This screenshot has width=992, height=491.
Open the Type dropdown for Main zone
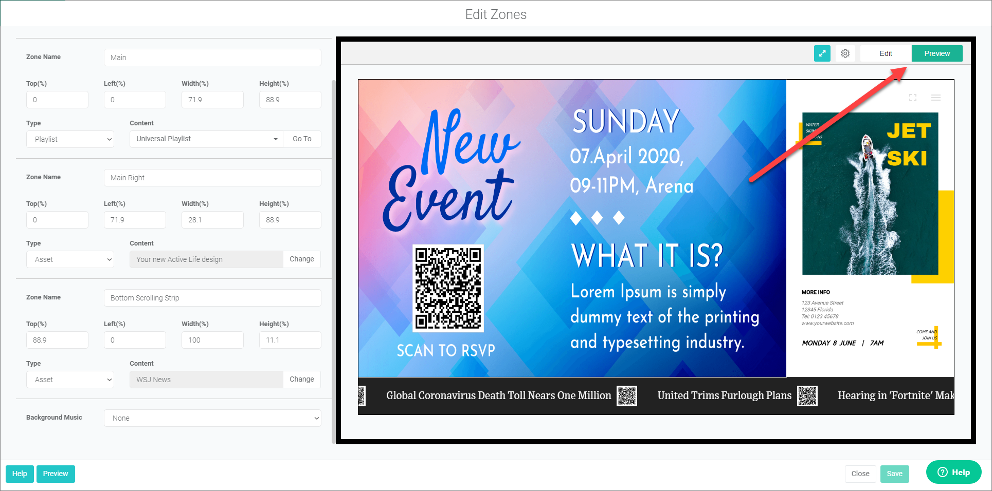[x=70, y=139]
